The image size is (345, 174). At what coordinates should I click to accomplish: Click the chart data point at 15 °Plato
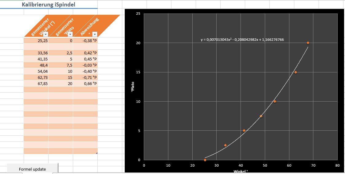[296, 72]
